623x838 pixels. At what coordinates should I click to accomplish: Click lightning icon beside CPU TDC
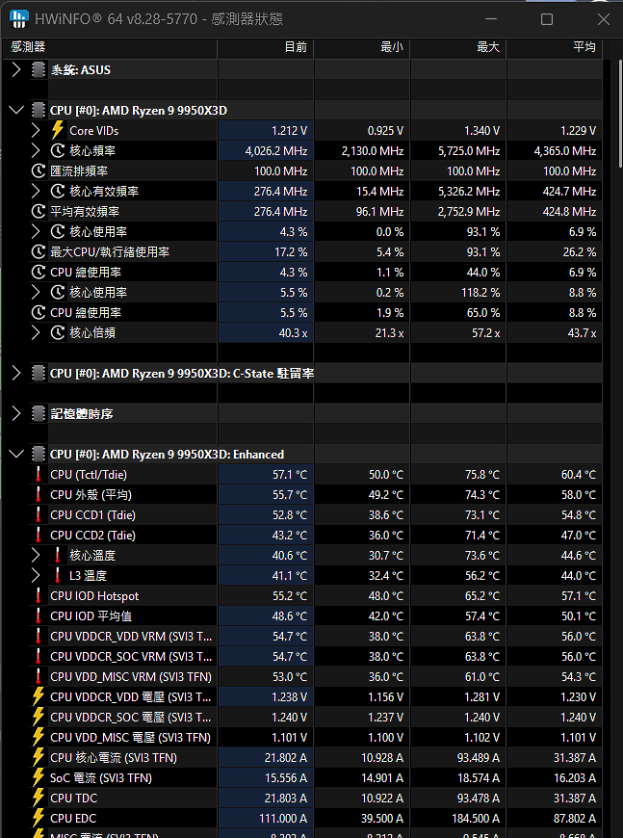pyautogui.click(x=38, y=798)
